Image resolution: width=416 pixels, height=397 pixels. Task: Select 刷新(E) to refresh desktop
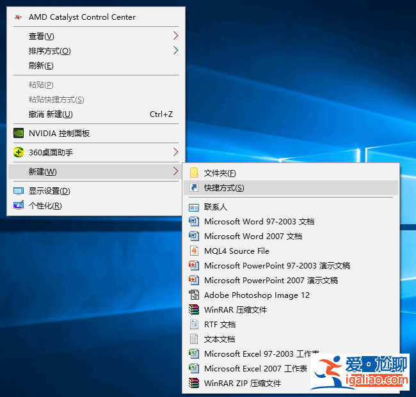(96, 65)
